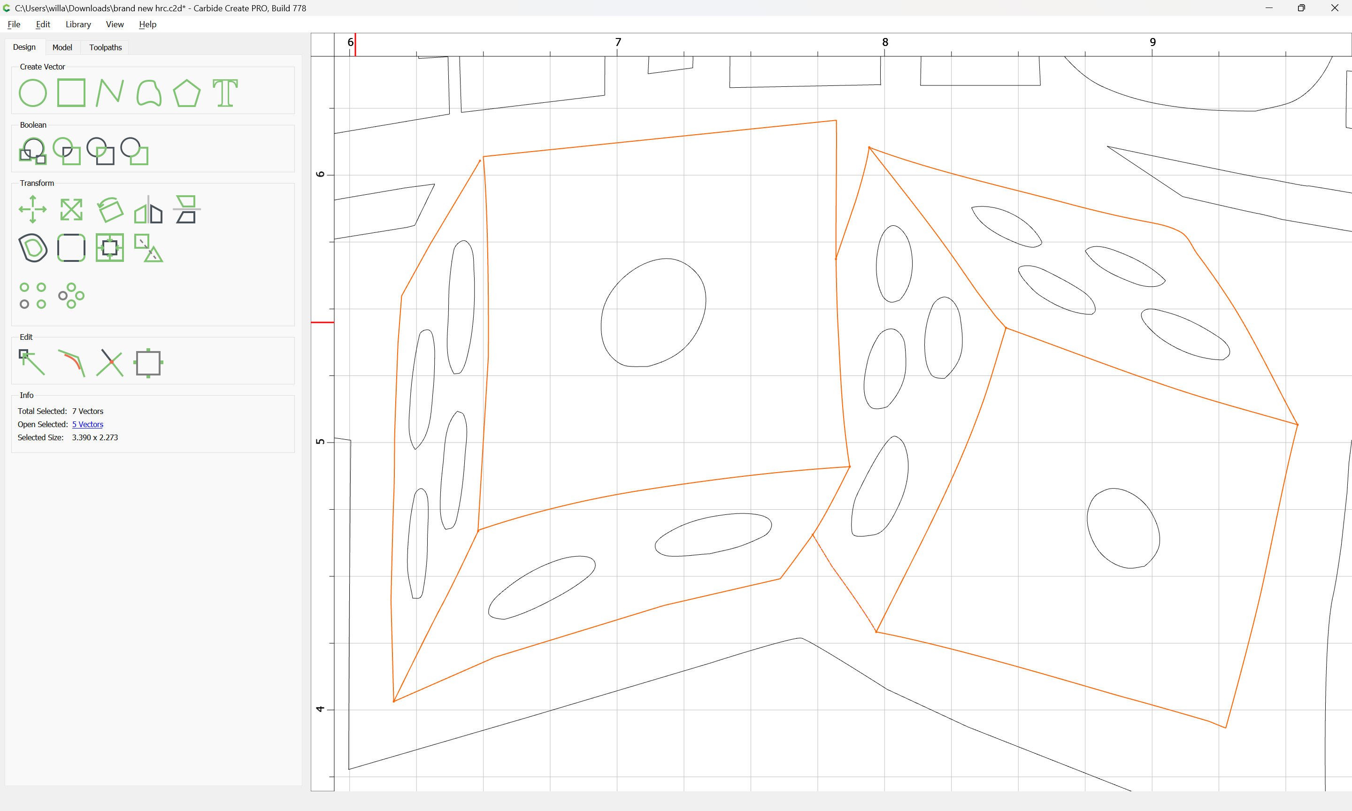1352x811 pixels.
Task: Click the 'Total Selected: 7 Vectors' text
Action: (x=60, y=411)
